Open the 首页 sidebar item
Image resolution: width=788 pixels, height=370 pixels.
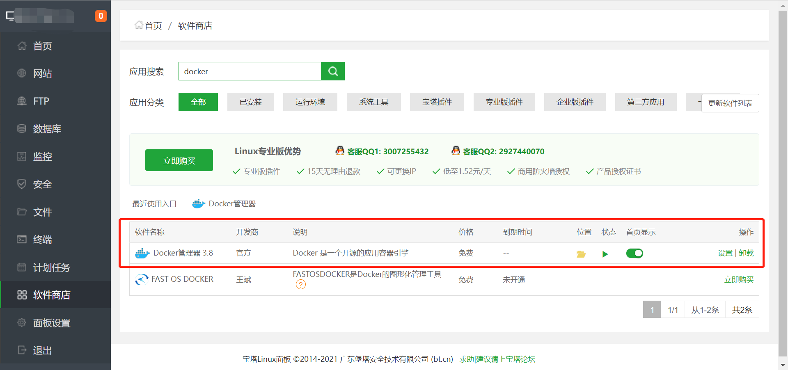(x=55, y=46)
